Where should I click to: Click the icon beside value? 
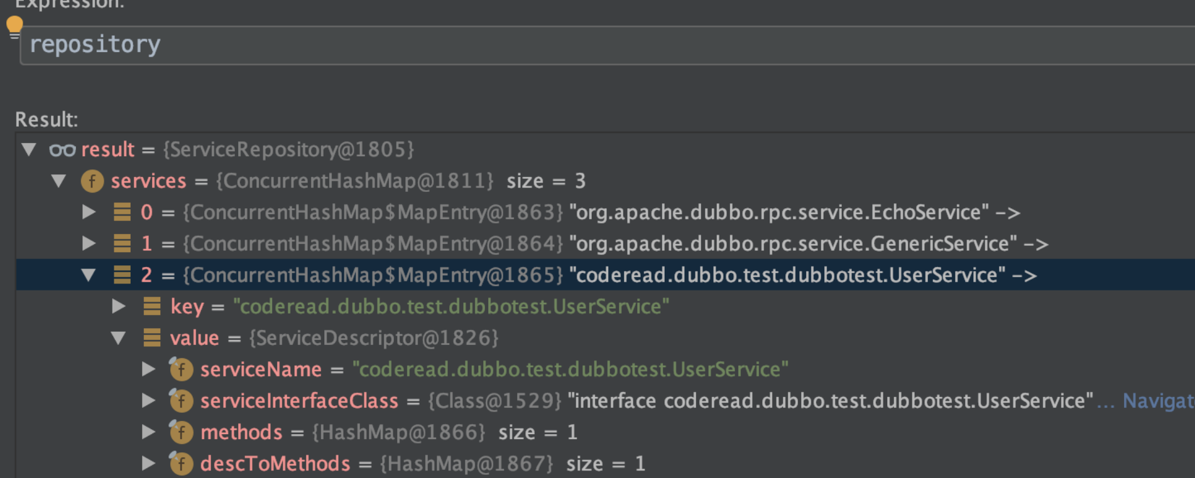click(152, 337)
